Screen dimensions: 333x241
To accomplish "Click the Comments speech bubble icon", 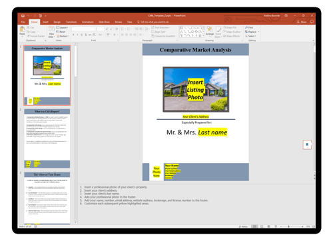I will coord(312,22).
